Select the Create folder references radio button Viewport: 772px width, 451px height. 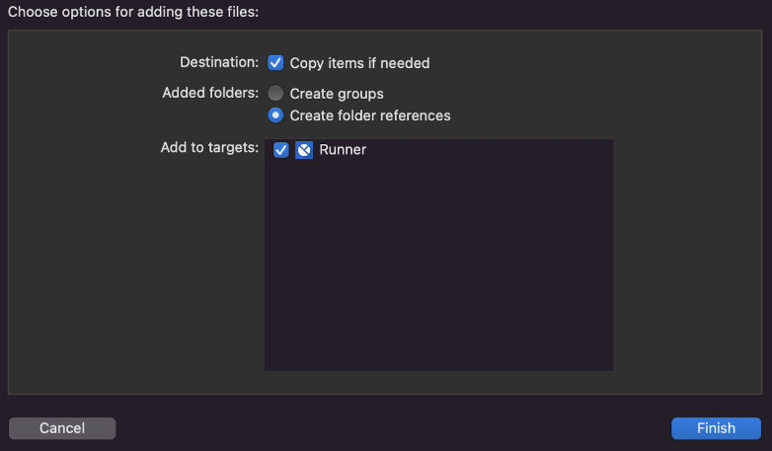(x=275, y=115)
